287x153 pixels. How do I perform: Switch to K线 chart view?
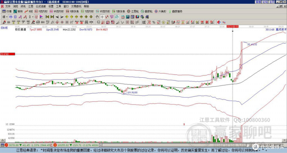coord(28,11)
